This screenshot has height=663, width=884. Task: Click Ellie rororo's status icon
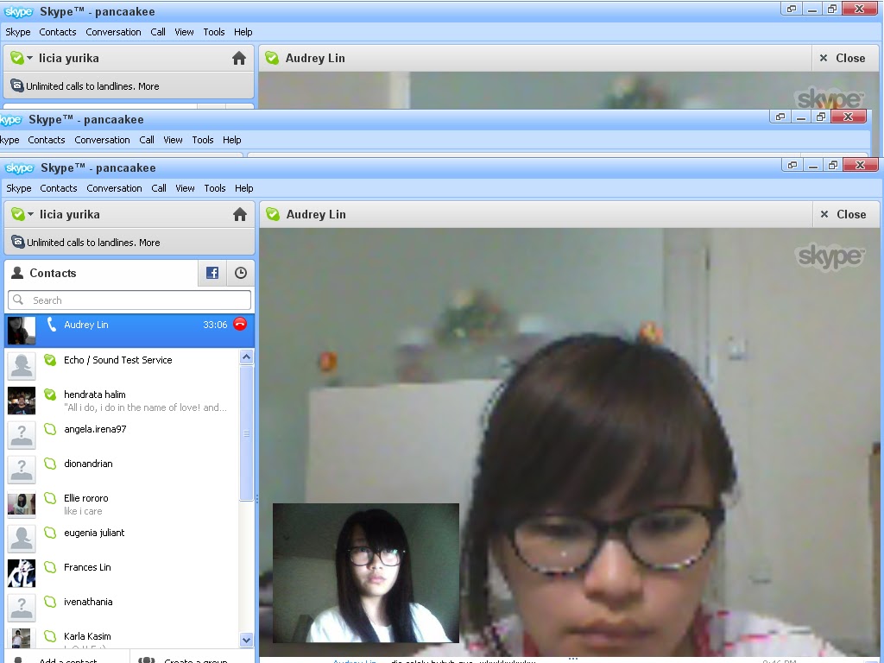(x=50, y=498)
